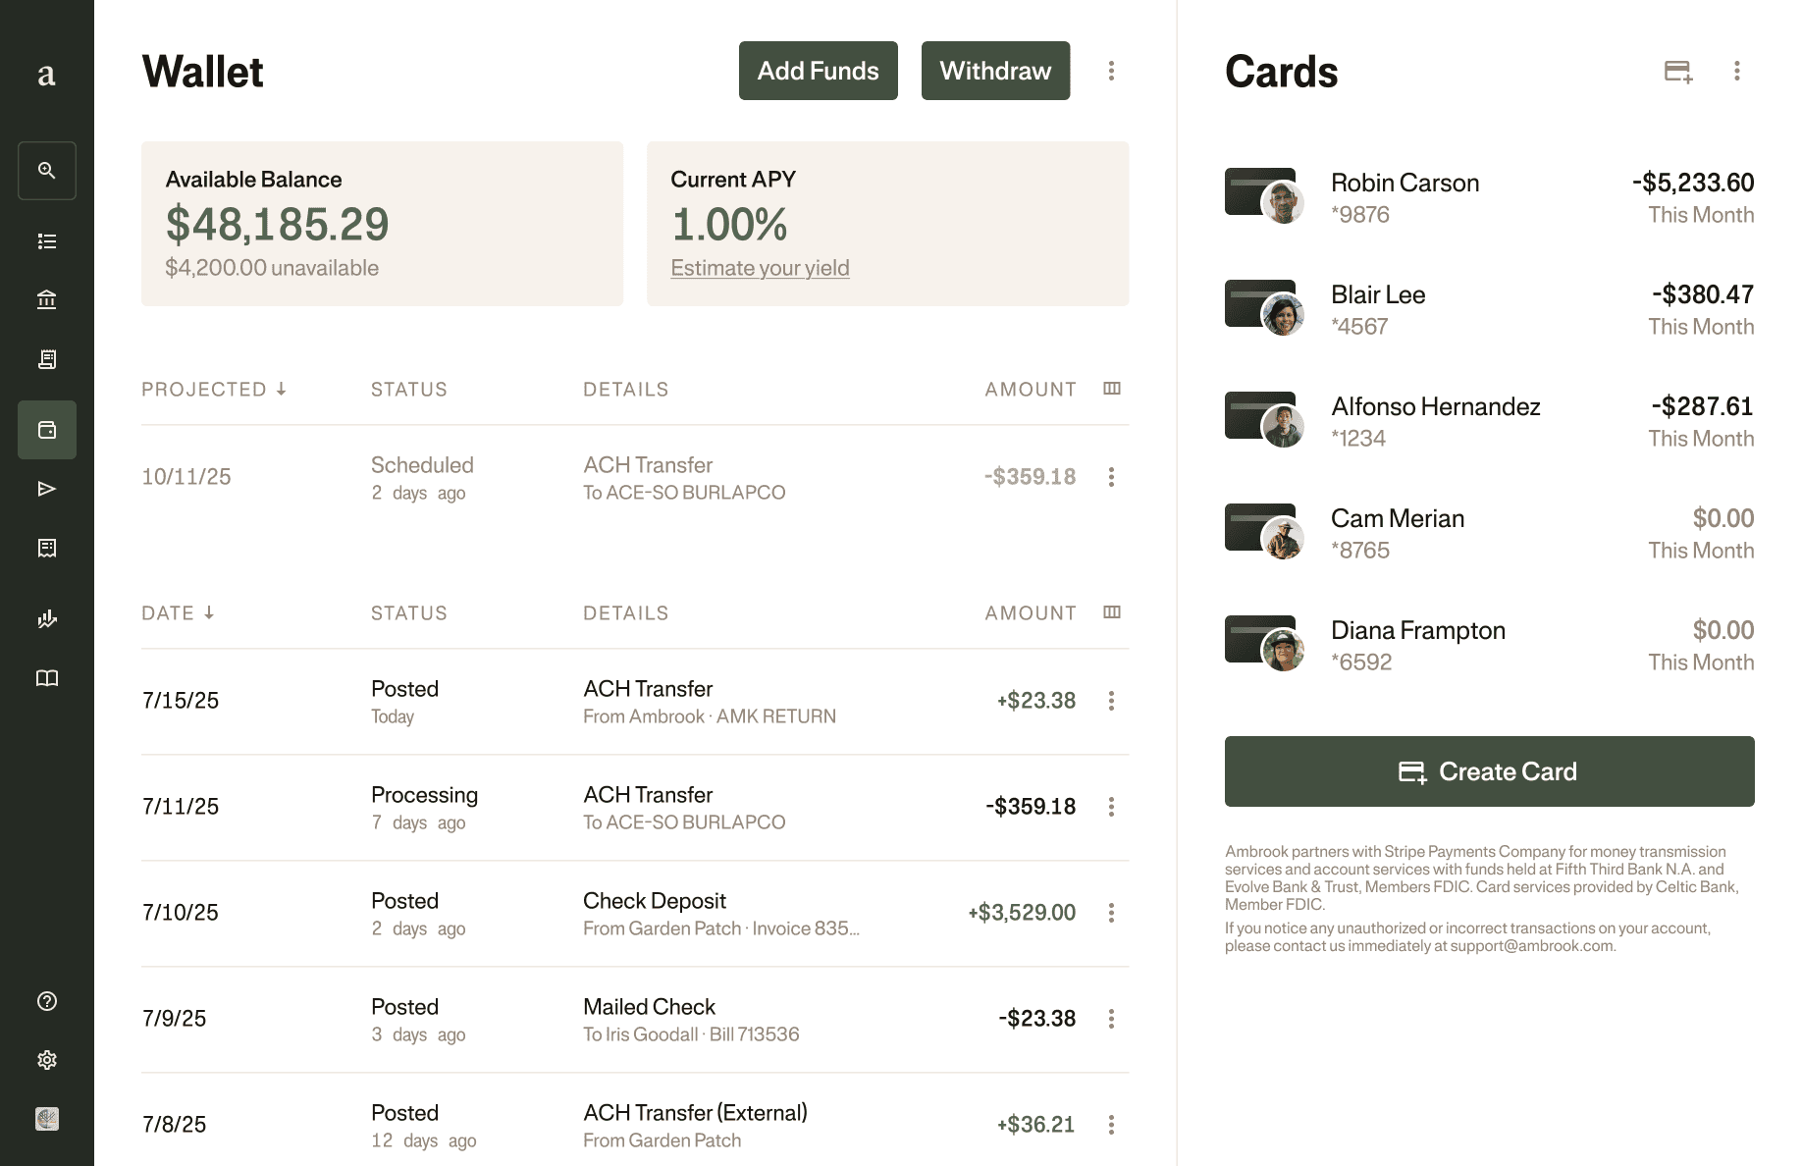Open the Cards overflow options menu
Image resolution: width=1802 pixels, height=1166 pixels.
(1736, 71)
